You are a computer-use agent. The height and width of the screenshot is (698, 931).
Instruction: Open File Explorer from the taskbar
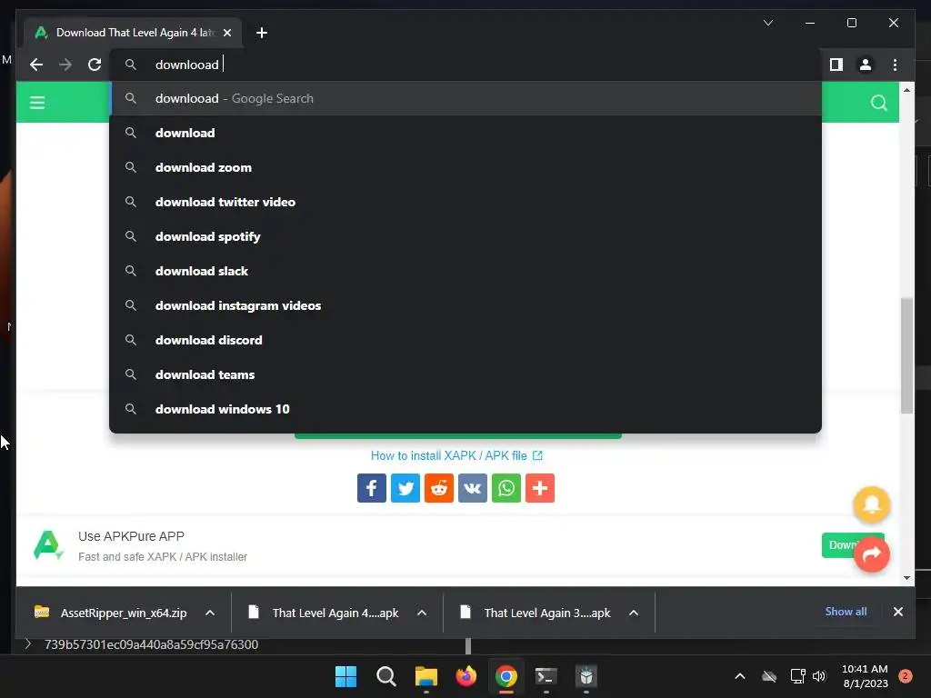(x=425, y=676)
